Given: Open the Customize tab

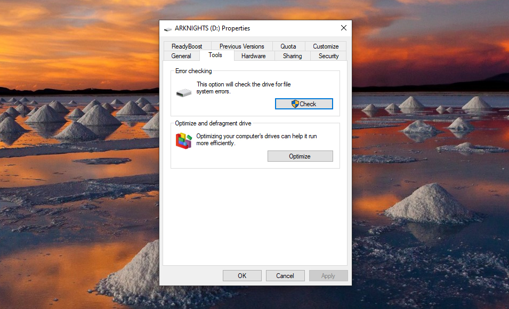Looking at the screenshot, I should (x=325, y=46).
